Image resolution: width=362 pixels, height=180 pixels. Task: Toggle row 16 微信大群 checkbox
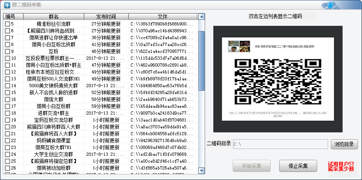click(8, 99)
